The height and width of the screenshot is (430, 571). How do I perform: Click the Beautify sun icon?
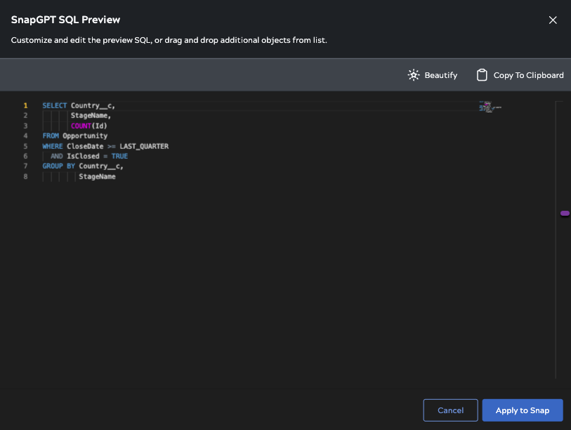point(414,75)
